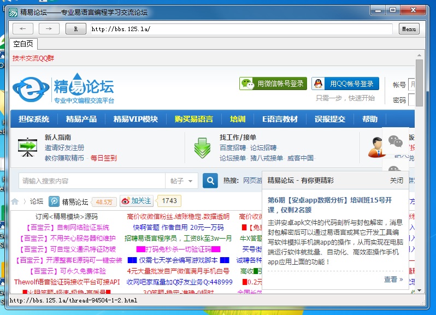Open Thewolf语音验证码接收平台 link
The image size is (436, 315).
[67, 282]
